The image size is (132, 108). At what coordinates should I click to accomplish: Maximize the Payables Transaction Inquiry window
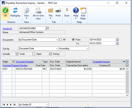coord(117,3)
